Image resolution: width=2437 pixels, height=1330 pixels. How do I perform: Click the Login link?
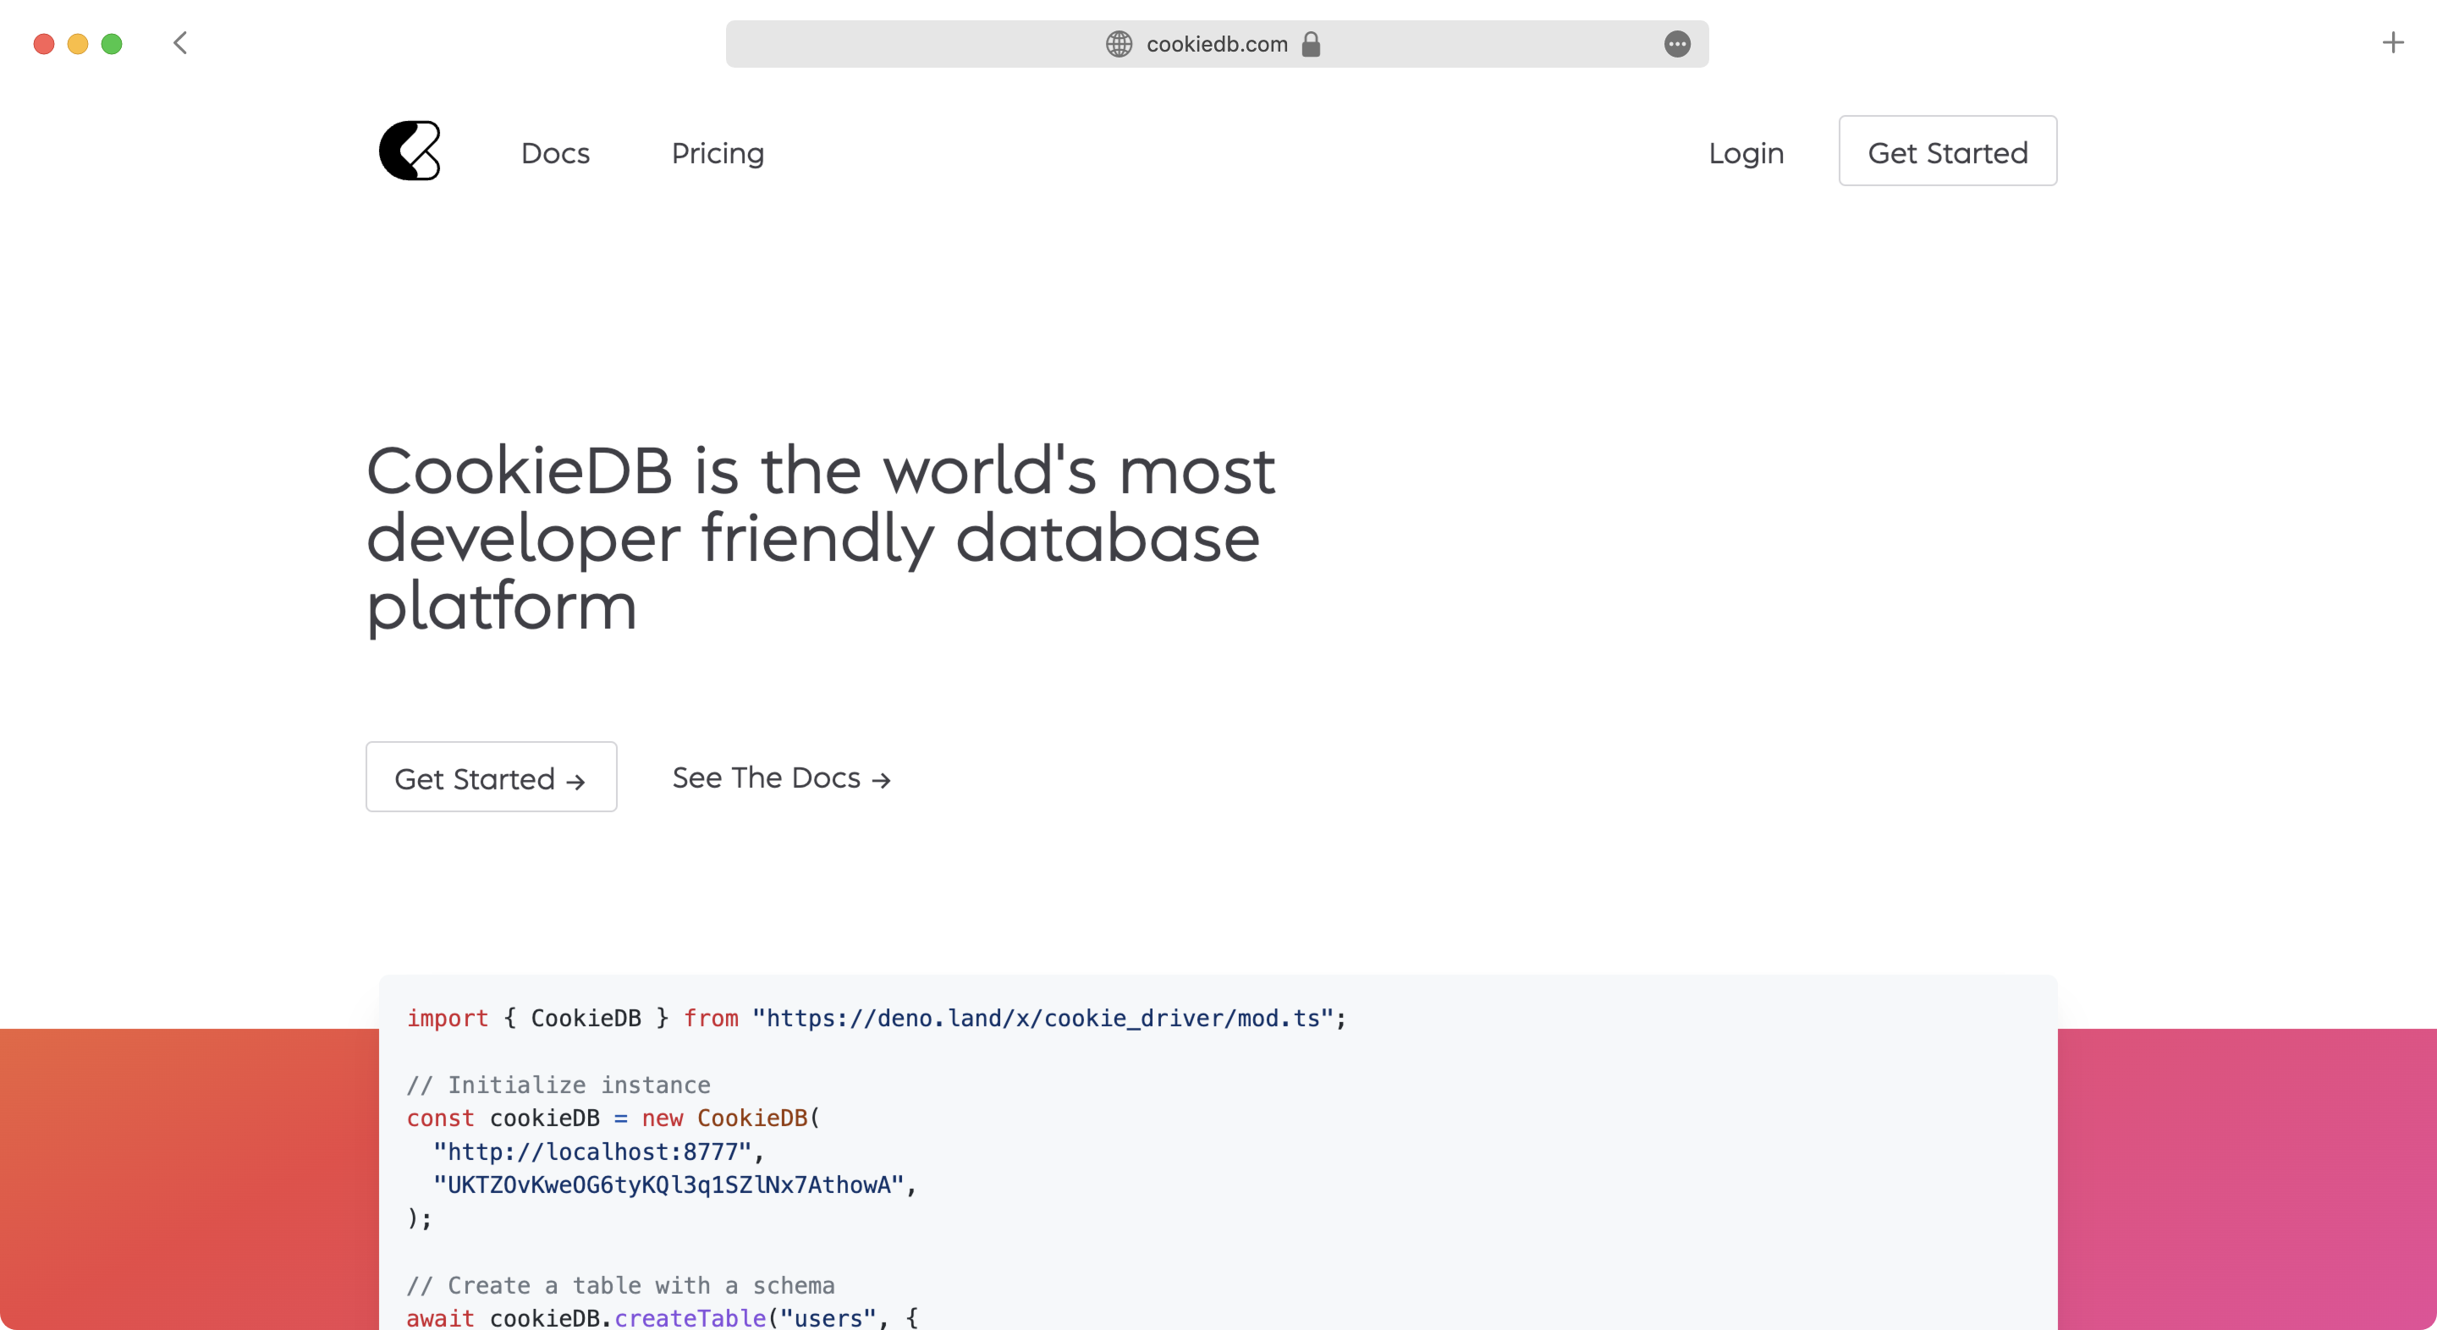(1746, 153)
